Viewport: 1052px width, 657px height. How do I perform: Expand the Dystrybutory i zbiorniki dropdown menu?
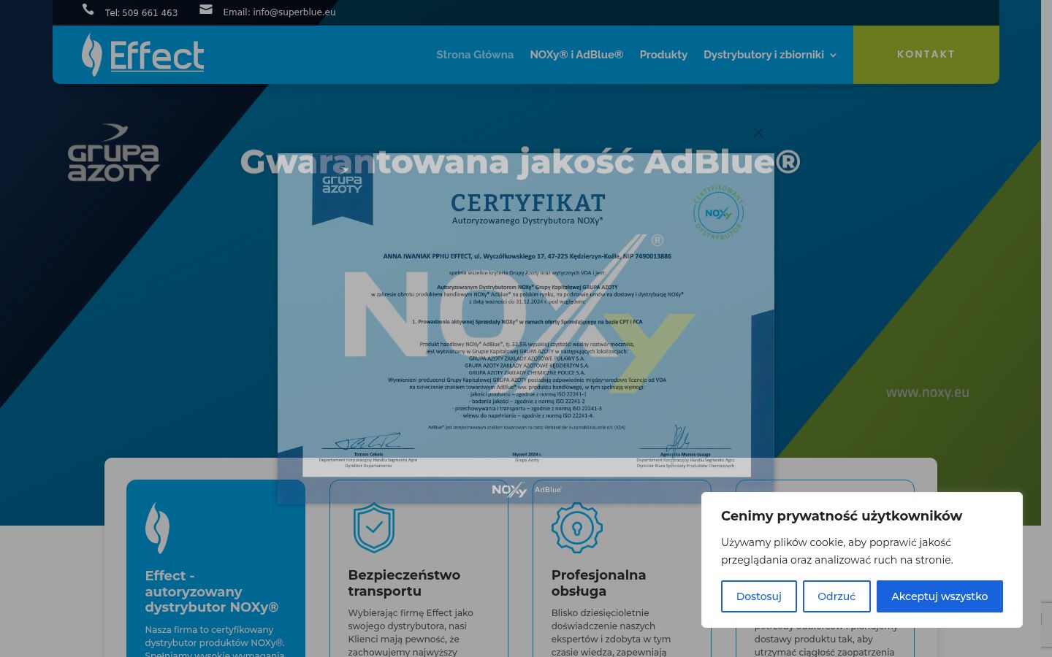tap(770, 55)
